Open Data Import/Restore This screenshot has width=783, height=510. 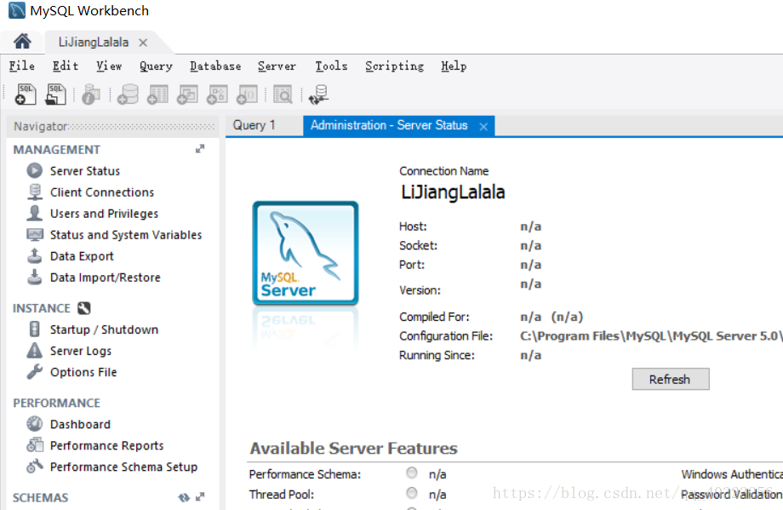pyautogui.click(x=106, y=278)
